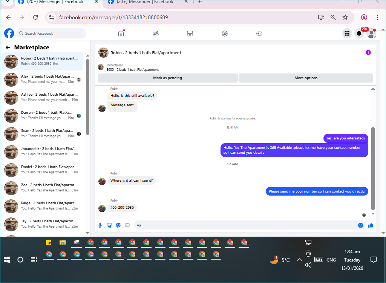Open the Sean conversation in list
This screenshot has width=386, height=283.
pyautogui.click(x=43, y=134)
